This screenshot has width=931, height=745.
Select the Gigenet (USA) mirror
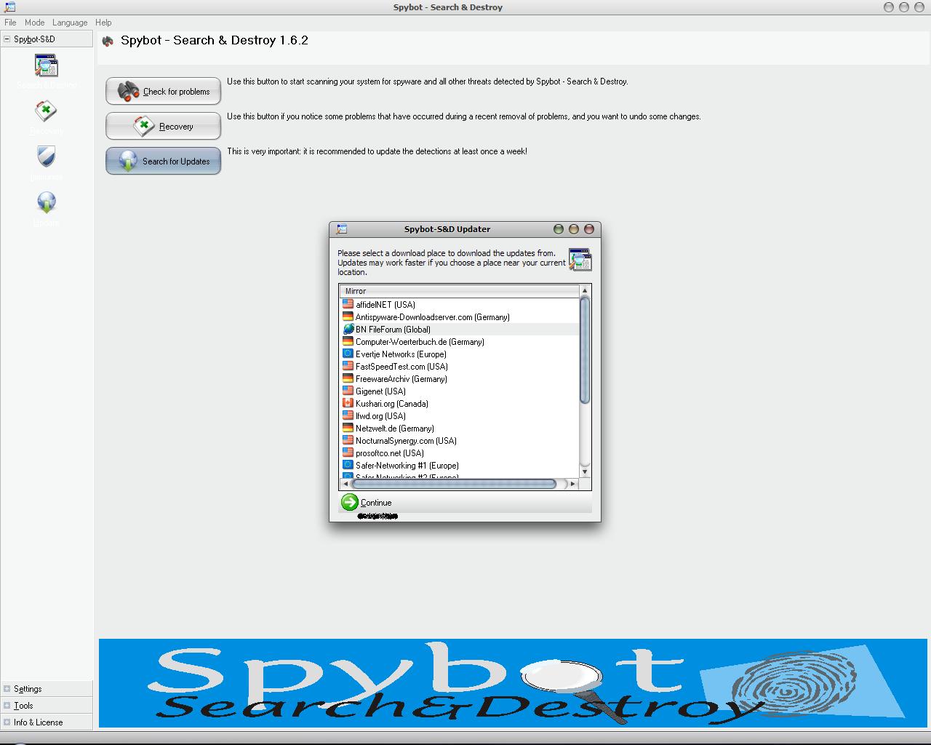coord(460,391)
